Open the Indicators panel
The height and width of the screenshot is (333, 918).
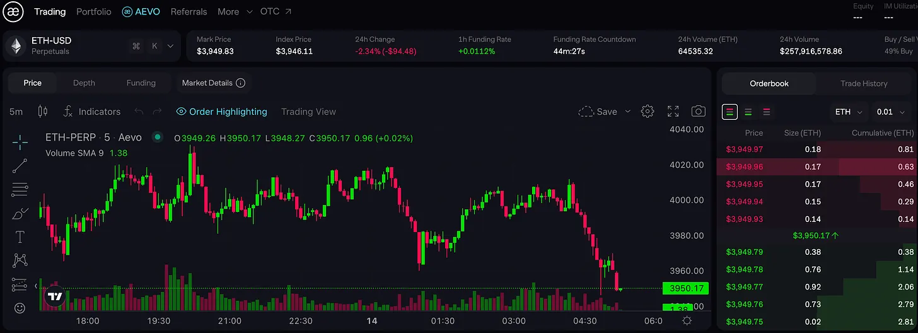click(92, 112)
